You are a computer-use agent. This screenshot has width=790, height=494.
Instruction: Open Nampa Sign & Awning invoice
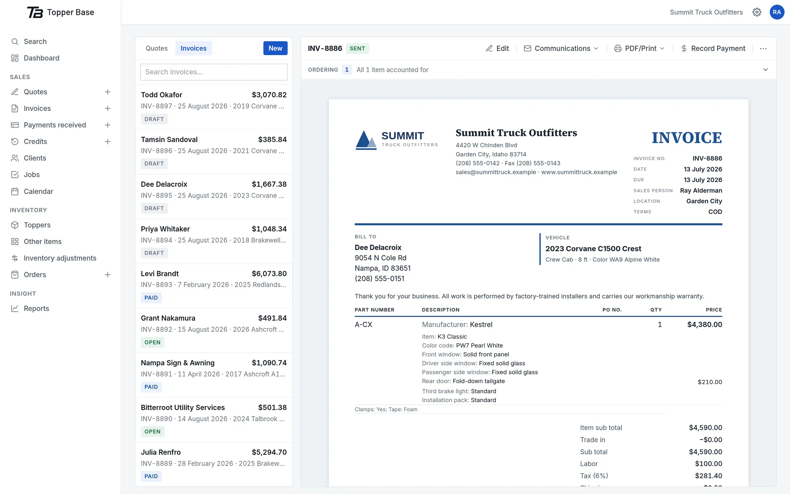click(x=214, y=375)
